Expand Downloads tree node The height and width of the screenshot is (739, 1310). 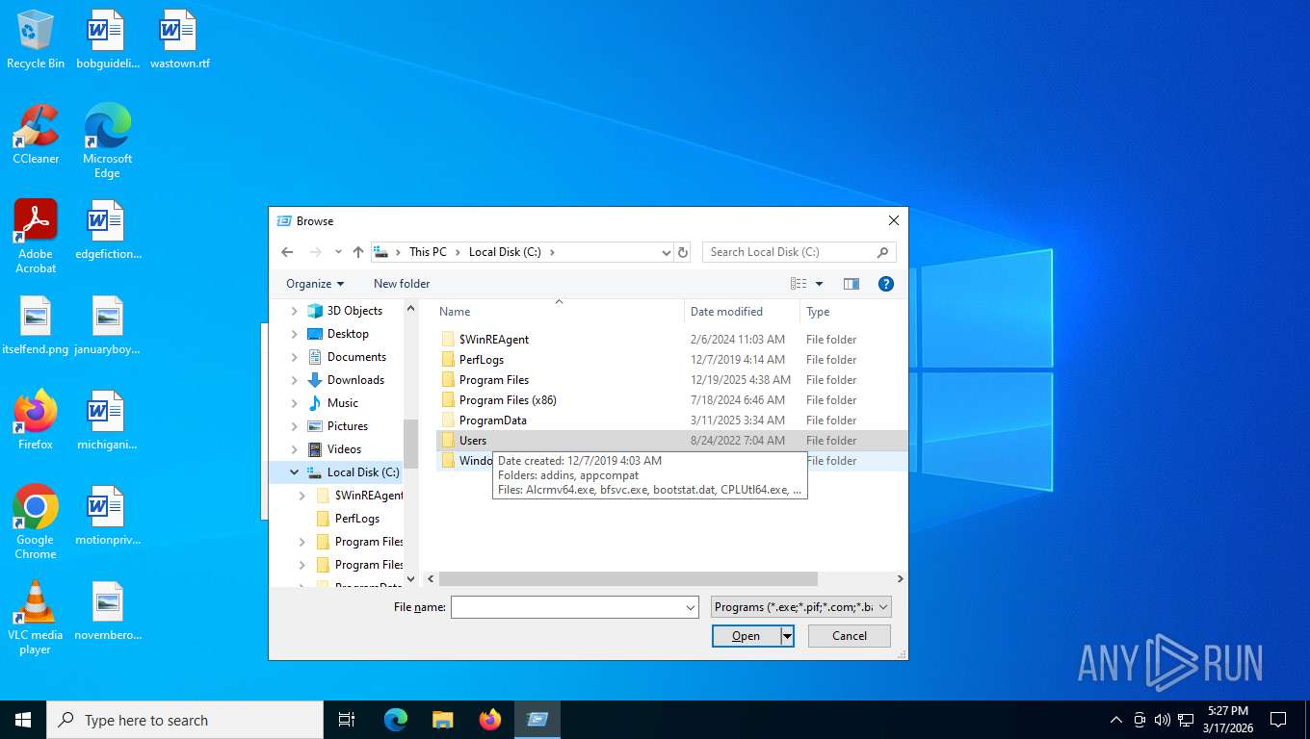(295, 380)
